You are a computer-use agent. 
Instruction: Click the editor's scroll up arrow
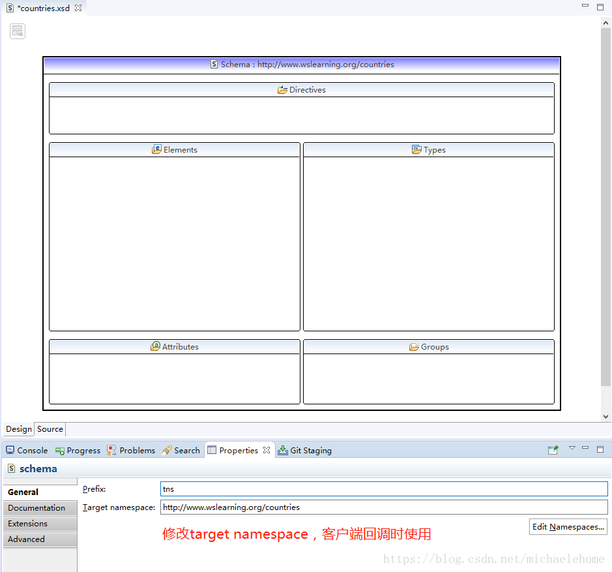point(605,23)
